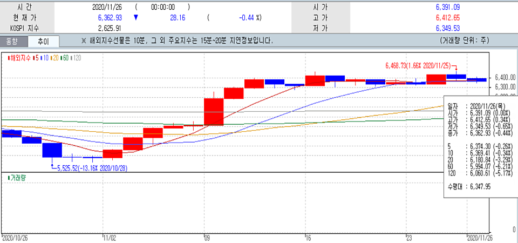Switch to the 동향 tab

12,42
